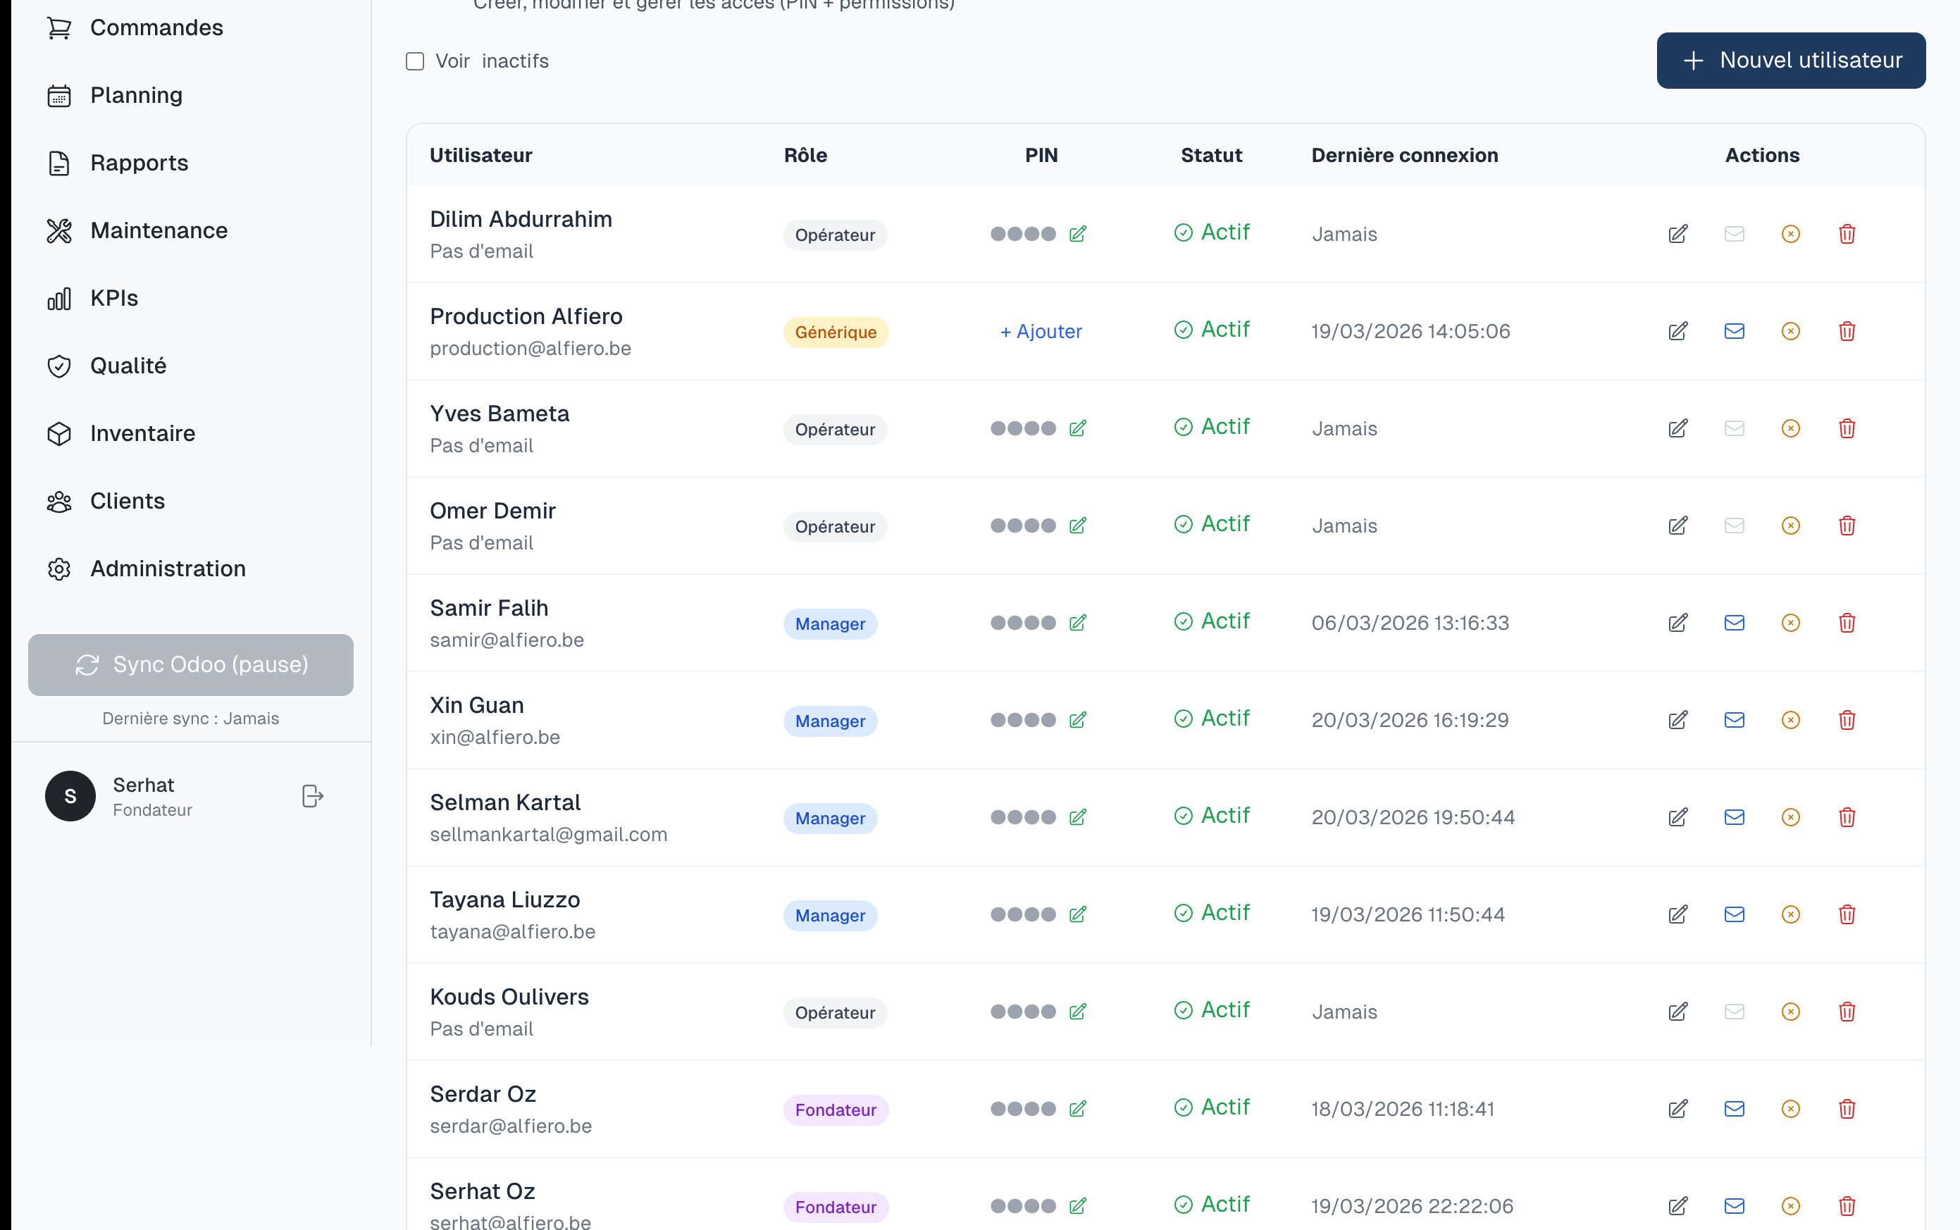Click + Ajouter PIN for Production Alfiero
This screenshot has height=1230, width=1960.
1041,332
